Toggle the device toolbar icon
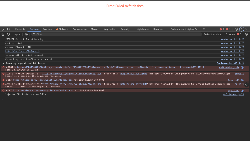 pyautogui.click(x=8, y=29)
